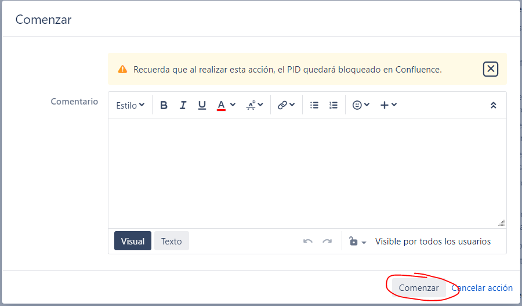This screenshot has height=306, width=522.
Task: Open text color dropdown arrow
Action: tap(233, 105)
